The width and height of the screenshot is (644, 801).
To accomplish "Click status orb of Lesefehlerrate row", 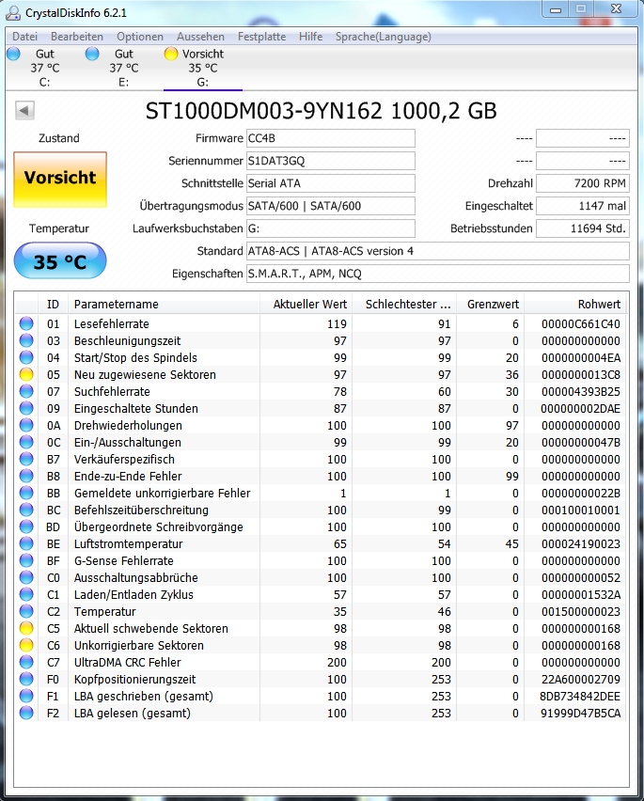I will click(x=26, y=323).
